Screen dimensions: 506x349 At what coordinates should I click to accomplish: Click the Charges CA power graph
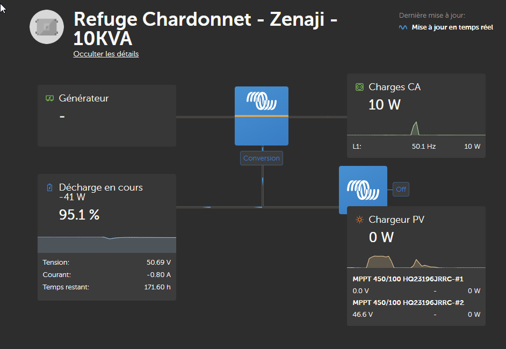tap(416, 128)
